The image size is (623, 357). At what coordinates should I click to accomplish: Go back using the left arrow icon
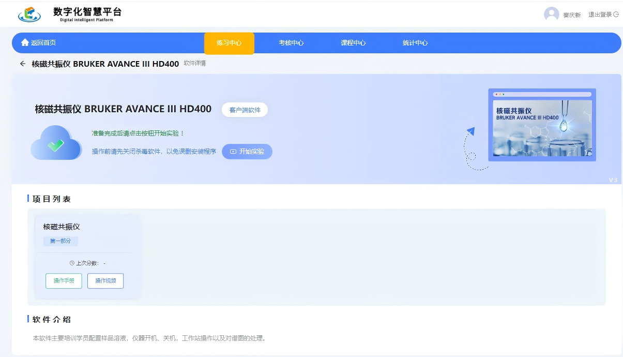22,64
